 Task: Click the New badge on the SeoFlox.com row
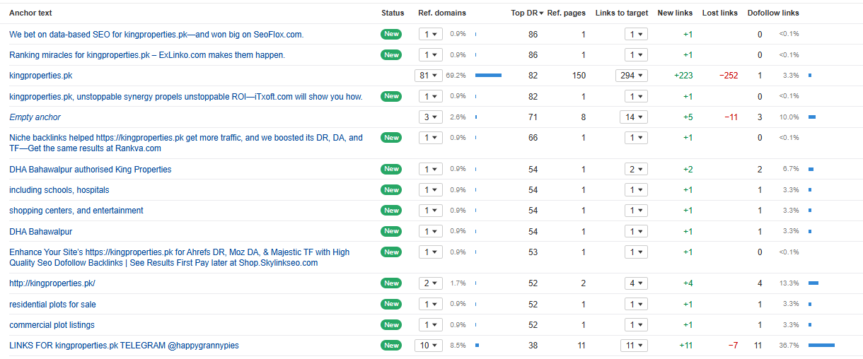pos(391,34)
